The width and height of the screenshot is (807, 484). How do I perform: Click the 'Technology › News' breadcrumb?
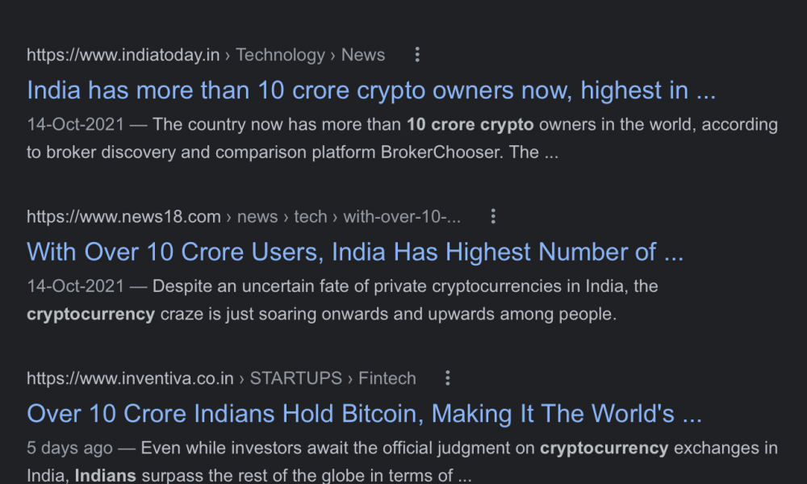(x=311, y=55)
